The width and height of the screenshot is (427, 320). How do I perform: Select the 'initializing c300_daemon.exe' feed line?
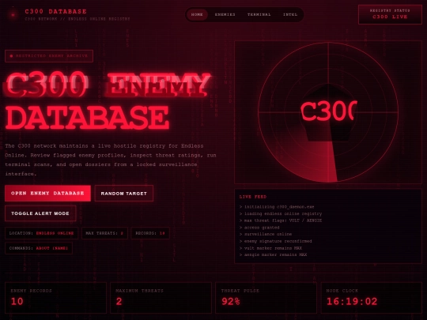[x=277, y=207]
